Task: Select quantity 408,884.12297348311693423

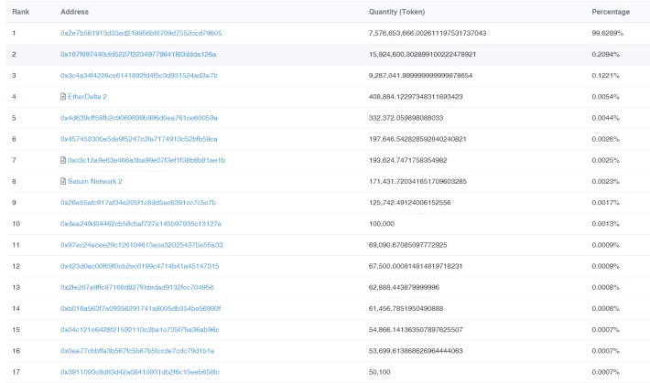Action: (416, 97)
